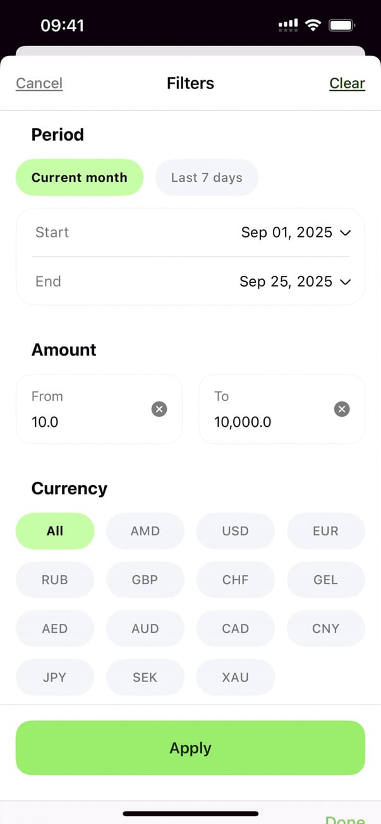Toggle the All currency filter
The width and height of the screenshot is (381, 824).
pyautogui.click(x=55, y=531)
